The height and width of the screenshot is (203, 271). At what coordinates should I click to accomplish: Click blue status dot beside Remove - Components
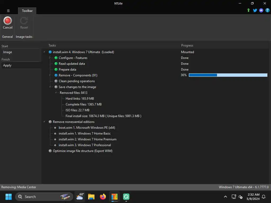[x=56, y=75]
